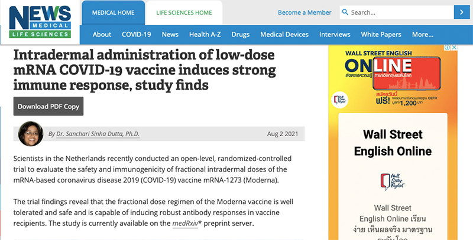Click the Become a Member link
Viewport: 473px width, 240px height.
(304, 12)
